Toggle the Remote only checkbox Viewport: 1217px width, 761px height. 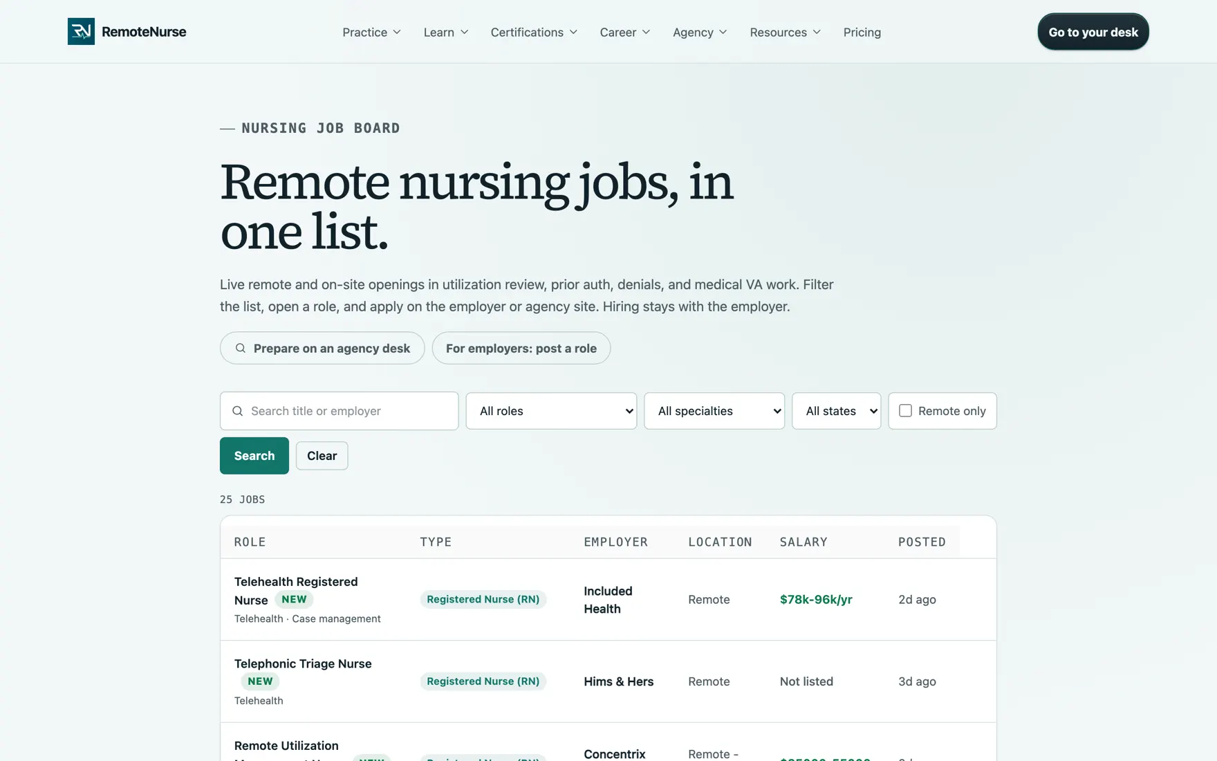(x=905, y=411)
